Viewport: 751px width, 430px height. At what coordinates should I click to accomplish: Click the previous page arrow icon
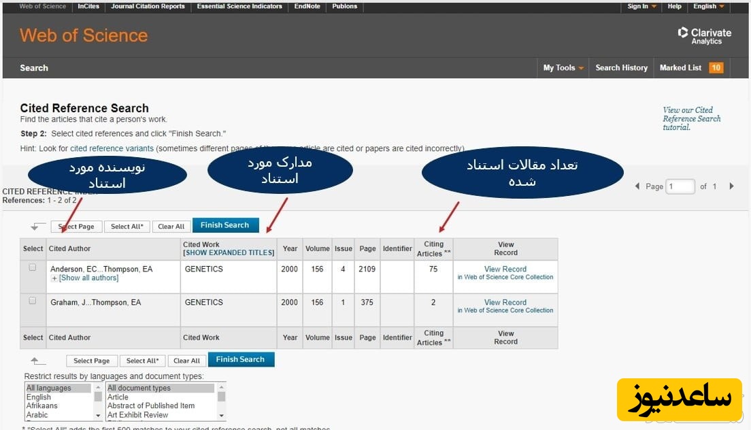click(637, 186)
